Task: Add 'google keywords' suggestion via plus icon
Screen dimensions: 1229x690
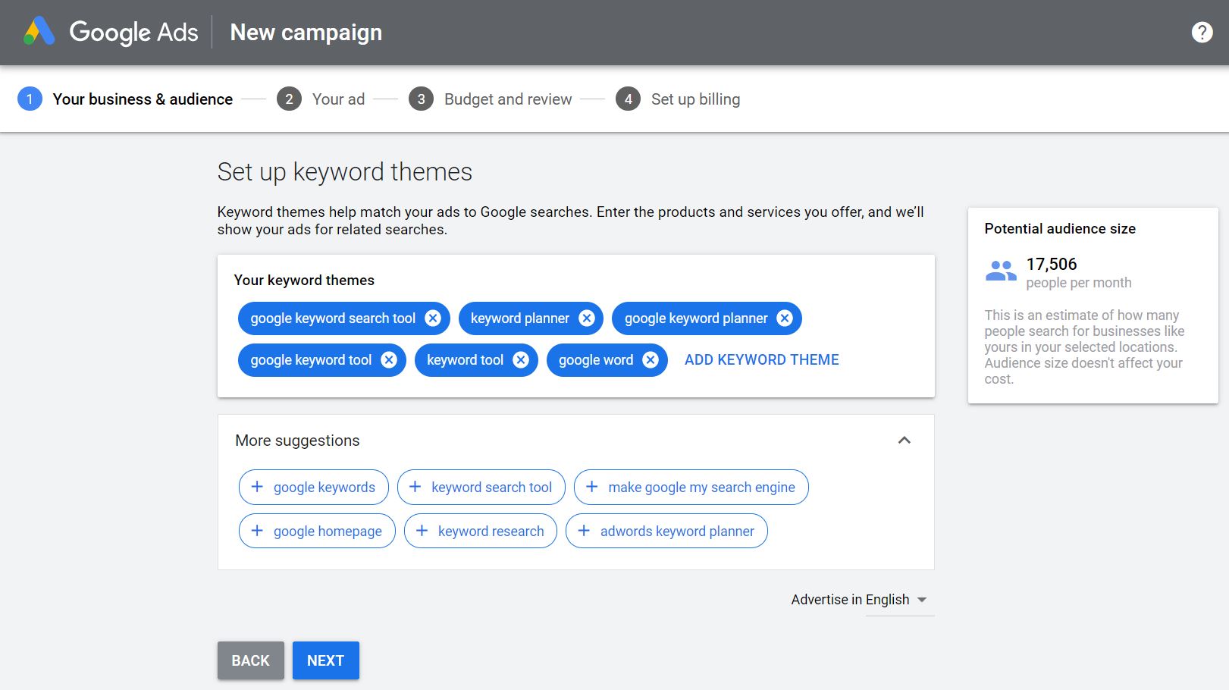Action: (257, 487)
